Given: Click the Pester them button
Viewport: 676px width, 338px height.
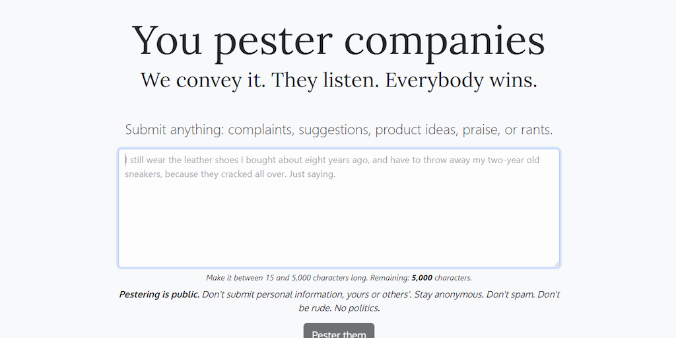Looking at the screenshot, I should tap(339, 331).
